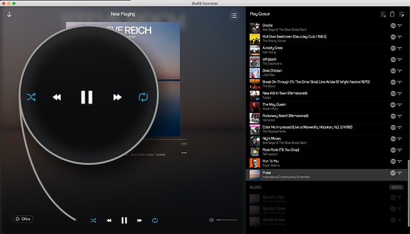
Task: Click the 13:10 track duration
Action: 184,144
